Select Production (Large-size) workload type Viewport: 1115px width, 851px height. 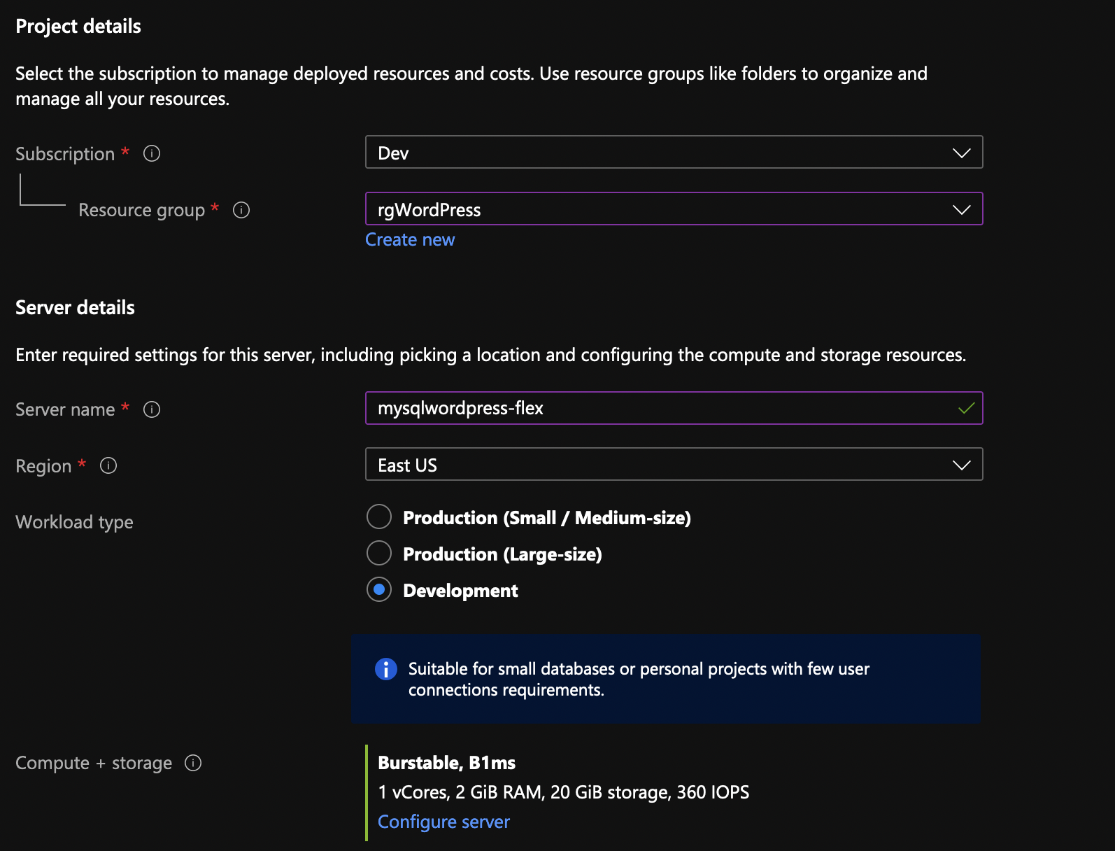coord(379,554)
